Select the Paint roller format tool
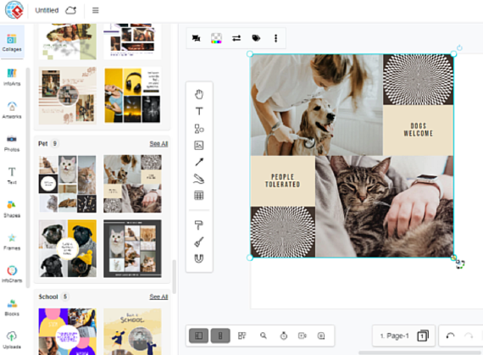Viewport: 483px width, 355px height. coord(199,225)
